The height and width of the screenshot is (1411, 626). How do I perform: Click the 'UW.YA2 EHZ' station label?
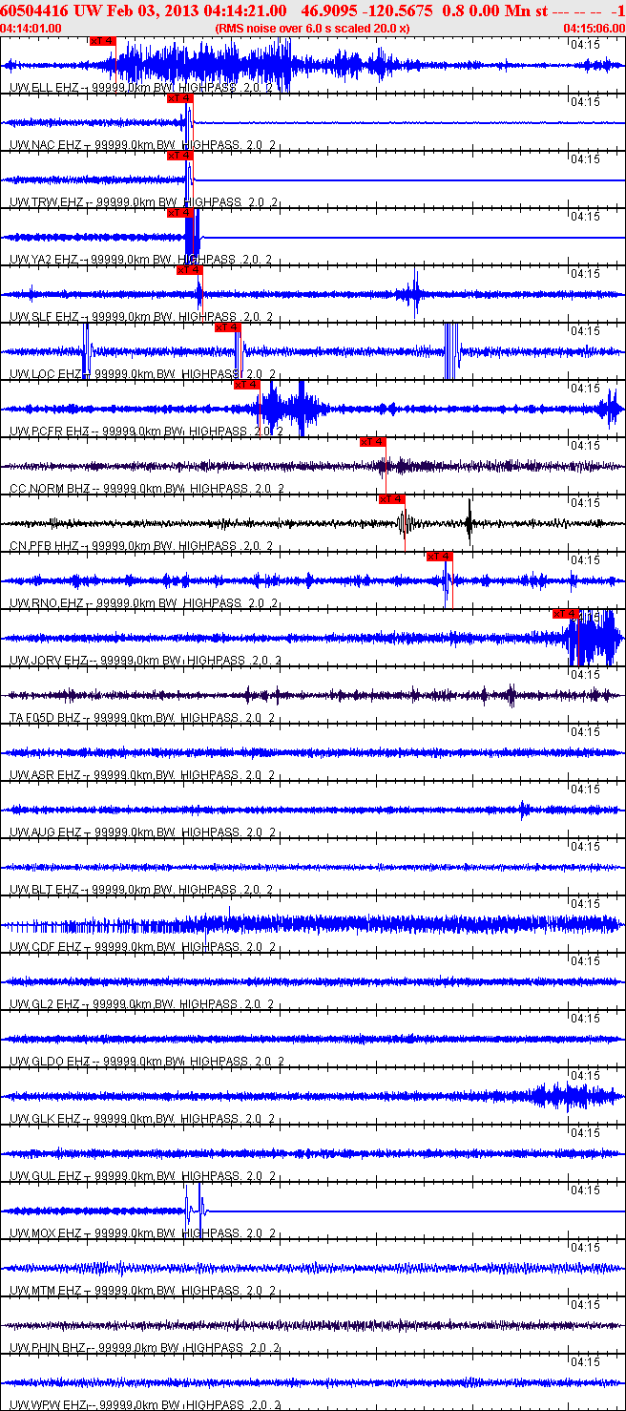45,259
